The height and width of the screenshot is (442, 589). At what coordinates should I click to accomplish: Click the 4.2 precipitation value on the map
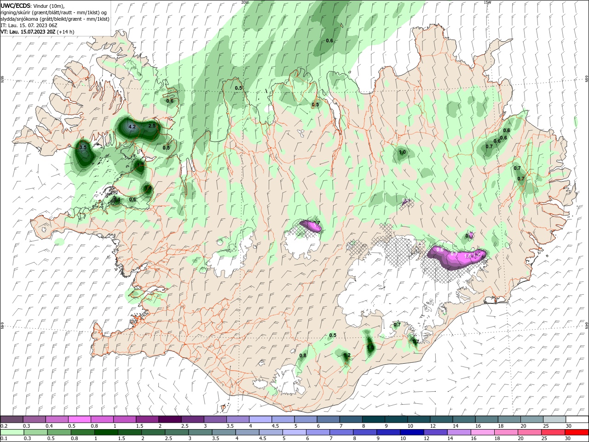[x=132, y=127]
